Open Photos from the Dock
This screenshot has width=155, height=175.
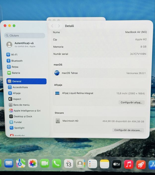tap(33, 163)
